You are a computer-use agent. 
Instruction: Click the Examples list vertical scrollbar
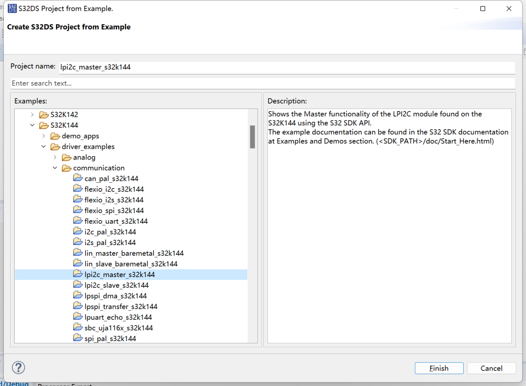(252, 137)
